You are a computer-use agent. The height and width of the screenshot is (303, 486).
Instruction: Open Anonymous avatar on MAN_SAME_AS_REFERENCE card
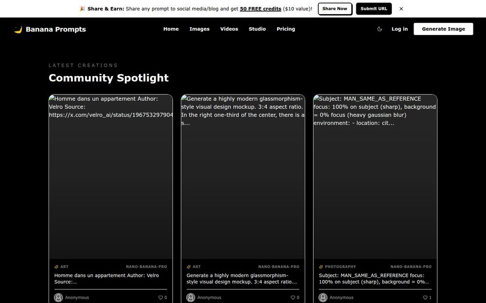[x=323, y=298]
